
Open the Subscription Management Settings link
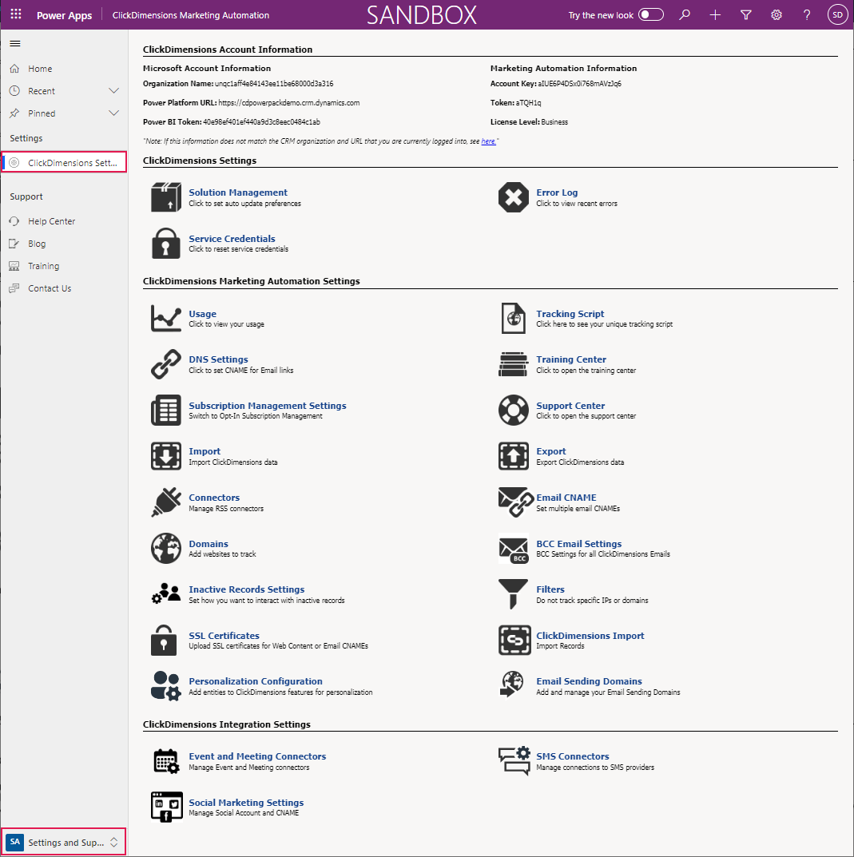(268, 406)
